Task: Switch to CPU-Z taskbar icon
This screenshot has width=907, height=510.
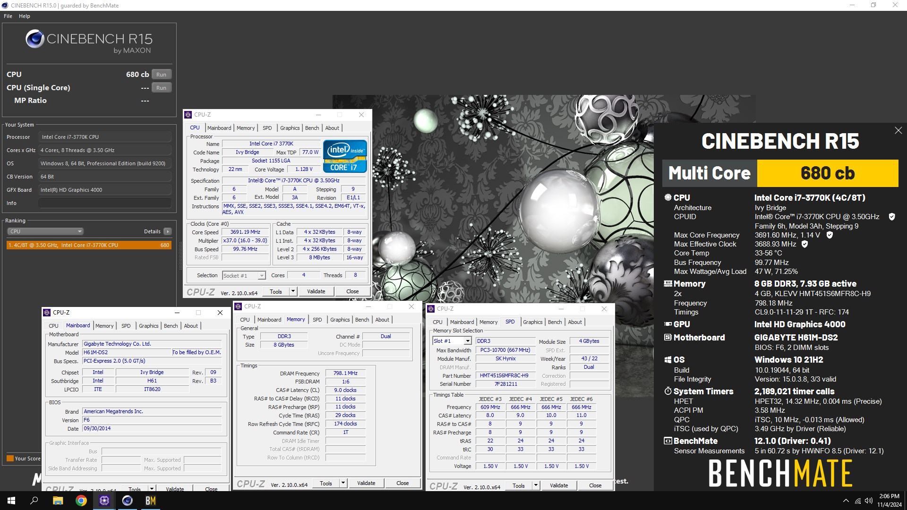Action: [104, 501]
